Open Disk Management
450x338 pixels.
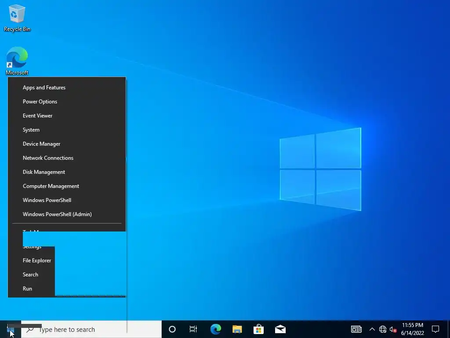[x=67, y=172]
